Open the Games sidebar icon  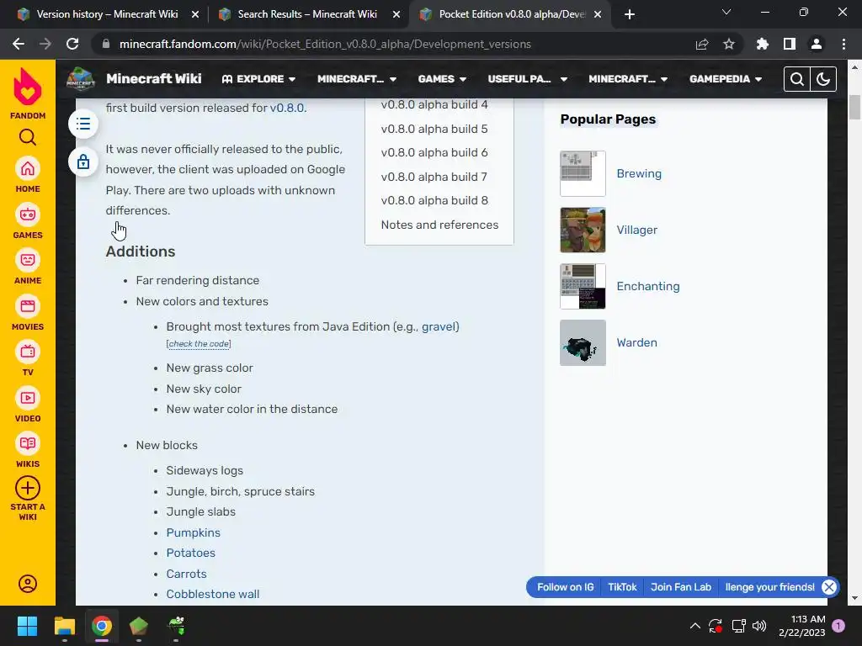tap(28, 214)
